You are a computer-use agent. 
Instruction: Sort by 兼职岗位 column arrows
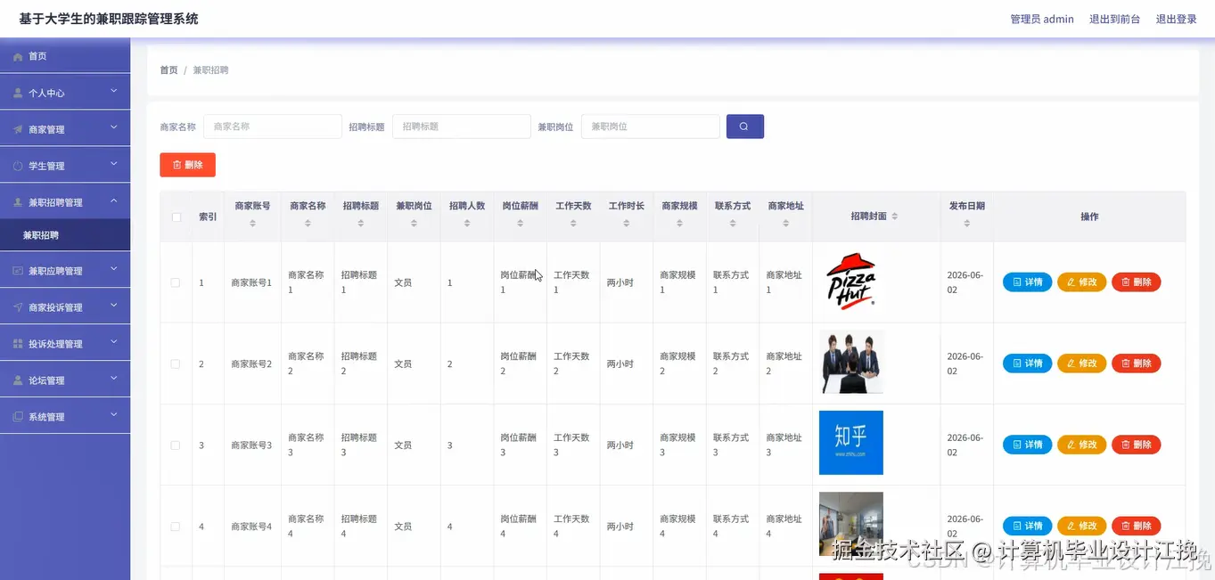[415, 224]
